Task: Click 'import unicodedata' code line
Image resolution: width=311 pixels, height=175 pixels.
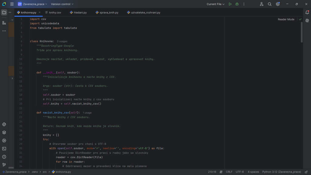Action: click(x=44, y=23)
